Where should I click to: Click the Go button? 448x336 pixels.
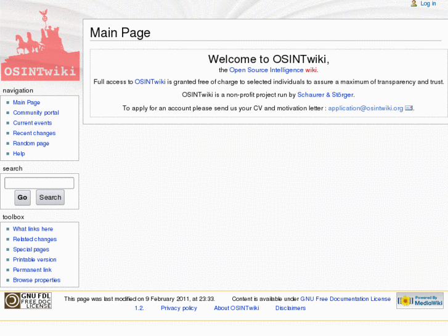pos(22,198)
